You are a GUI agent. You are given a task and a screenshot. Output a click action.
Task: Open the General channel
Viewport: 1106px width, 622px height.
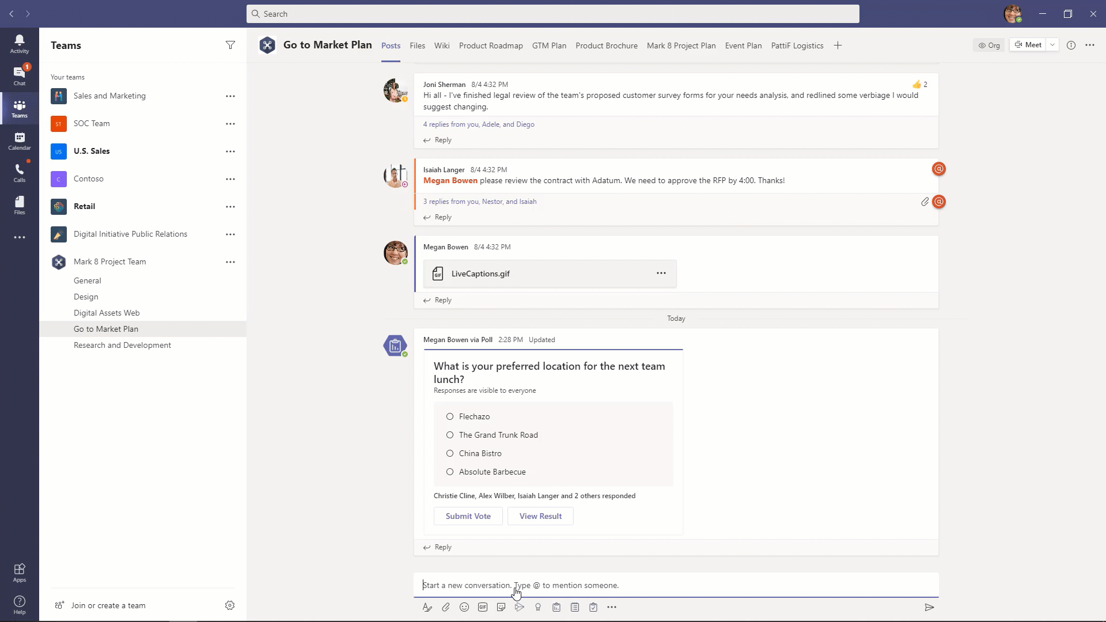[x=87, y=280]
